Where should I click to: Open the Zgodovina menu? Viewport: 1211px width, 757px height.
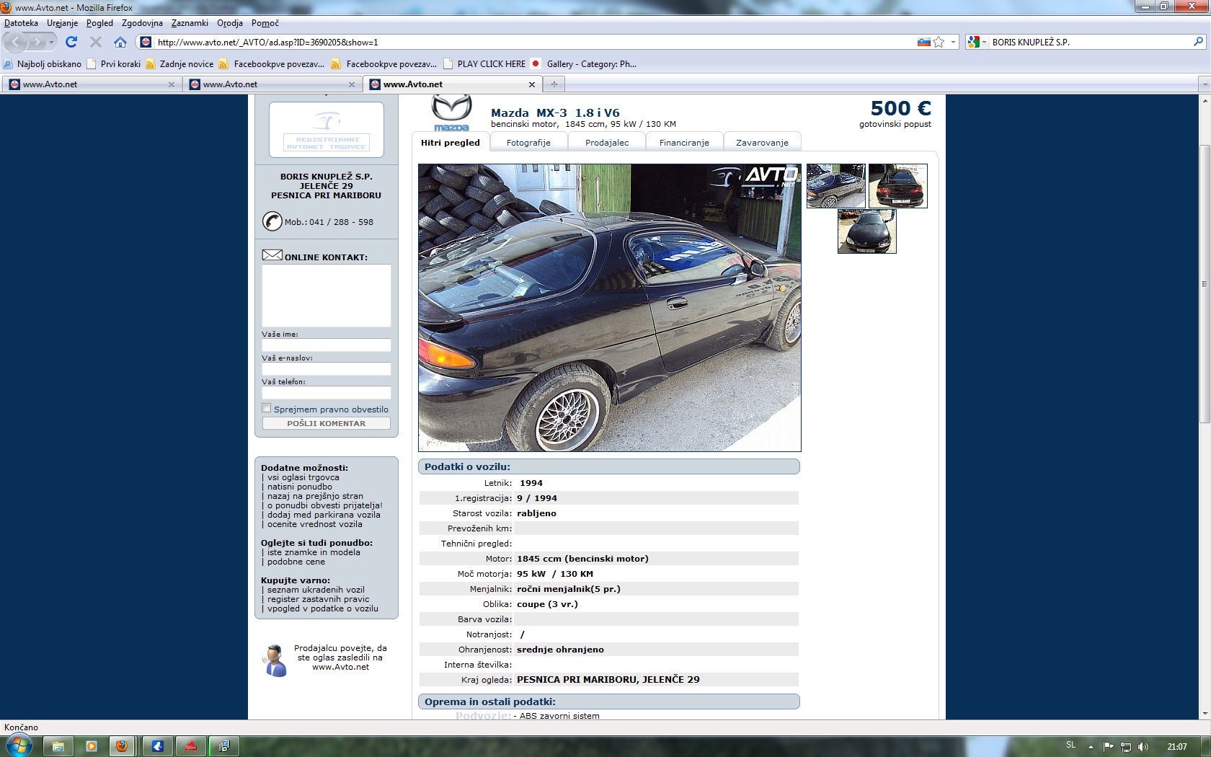tap(142, 23)
